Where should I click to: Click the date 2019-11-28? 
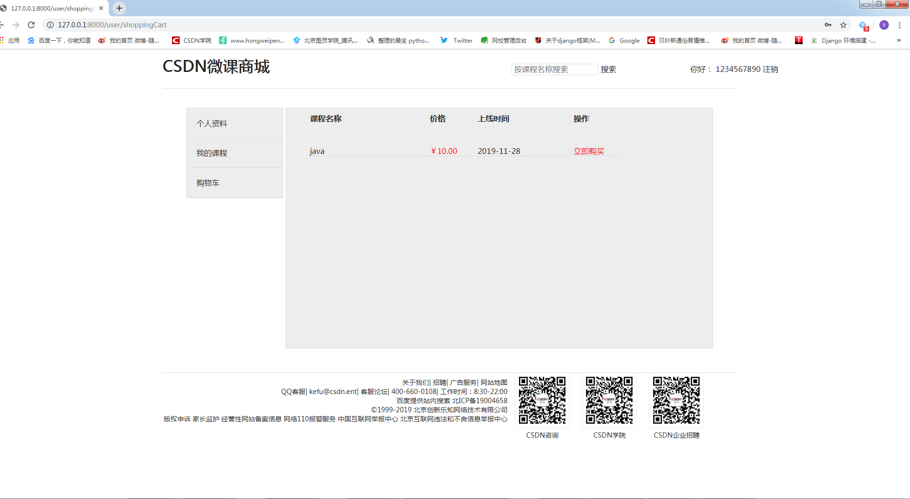tap(499, 151)
